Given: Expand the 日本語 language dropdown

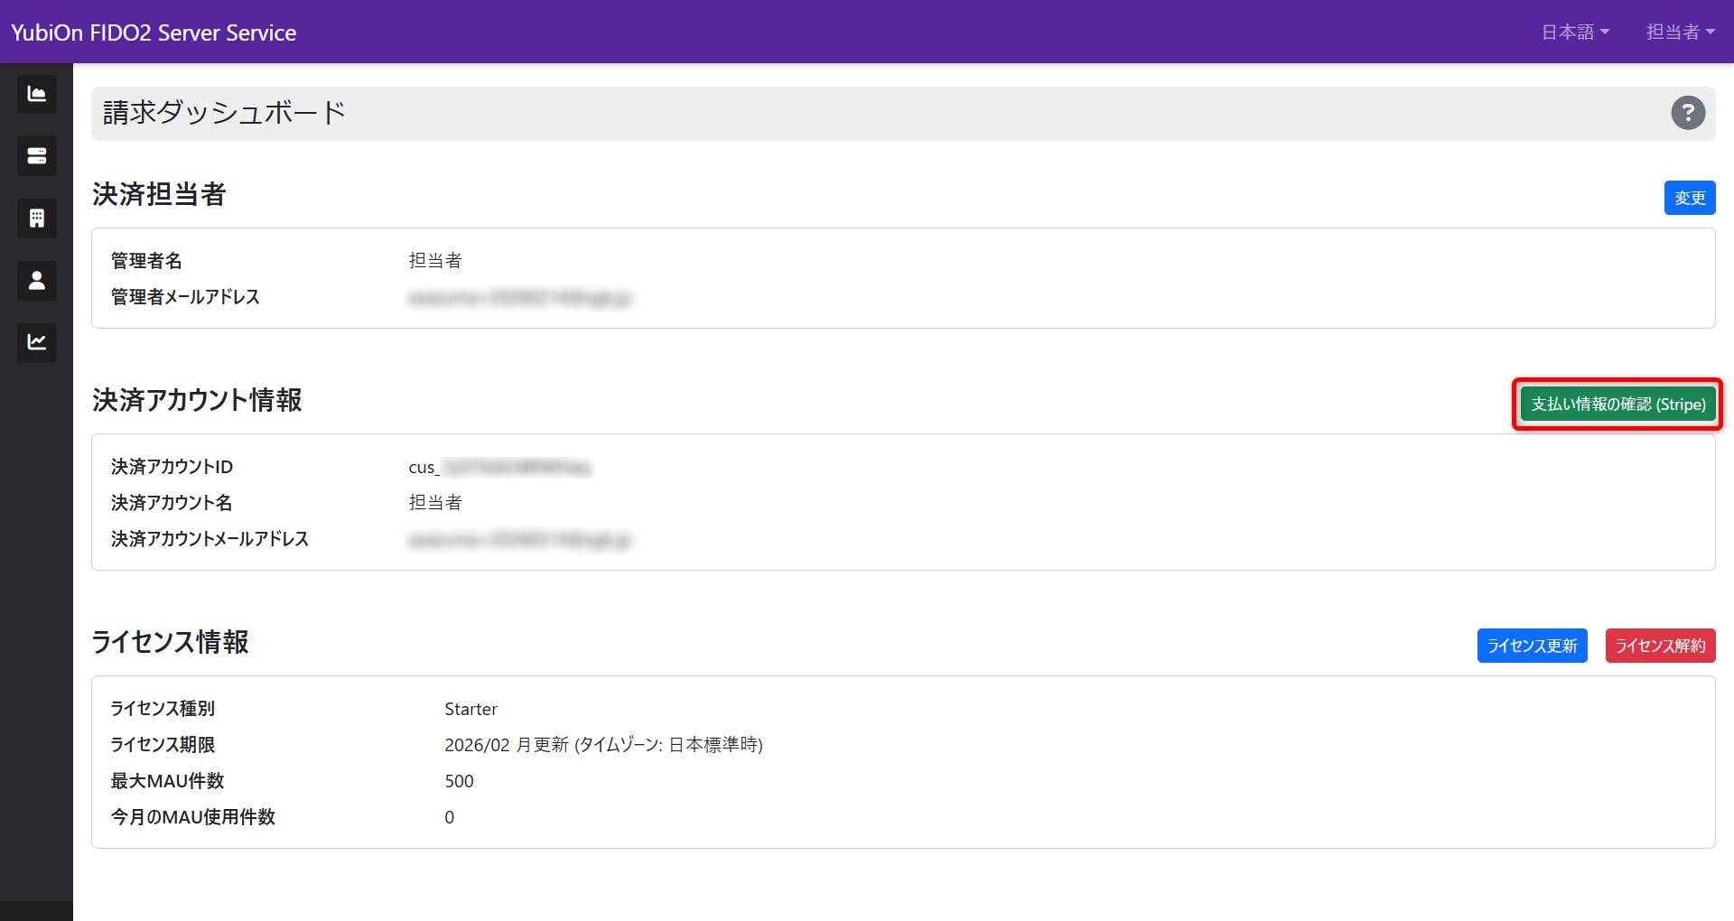Looking at the screenshot, I should point(1575,32).
